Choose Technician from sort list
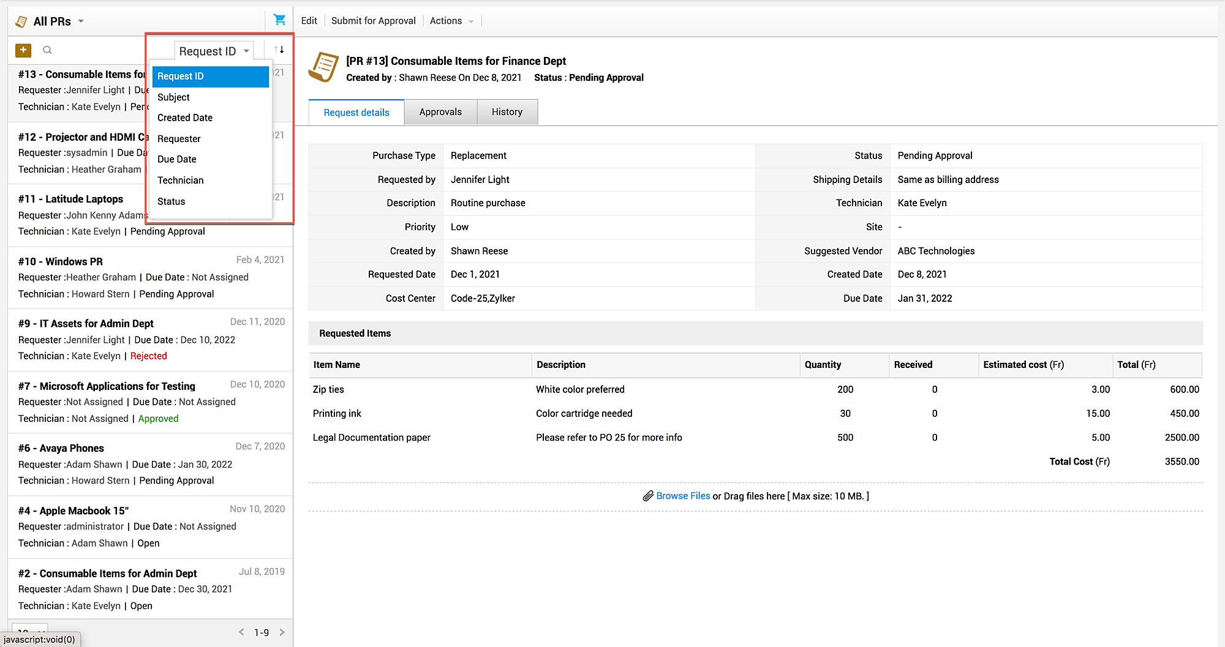 [x=180, y=180]
